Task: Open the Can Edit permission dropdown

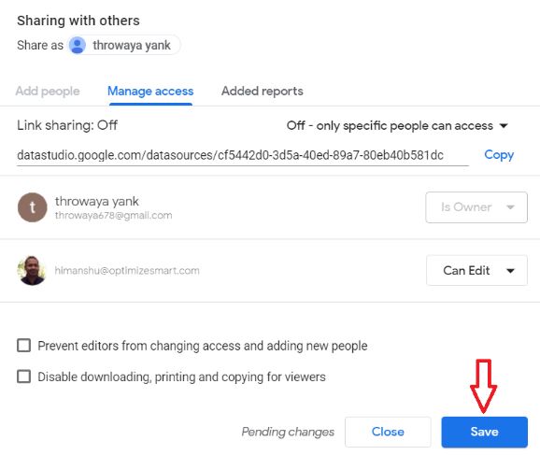Action: point(476,270)
